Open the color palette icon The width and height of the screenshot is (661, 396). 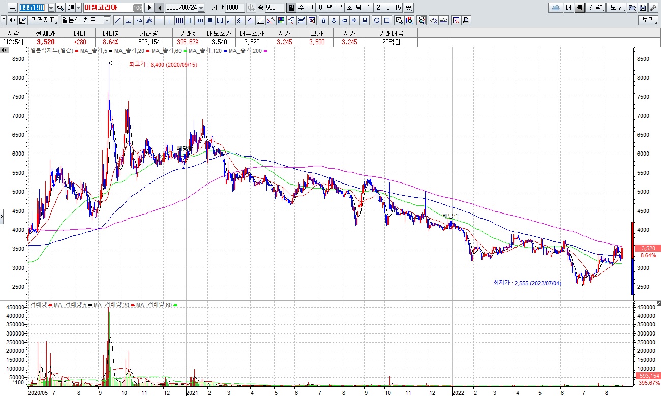tap(281, 20)
